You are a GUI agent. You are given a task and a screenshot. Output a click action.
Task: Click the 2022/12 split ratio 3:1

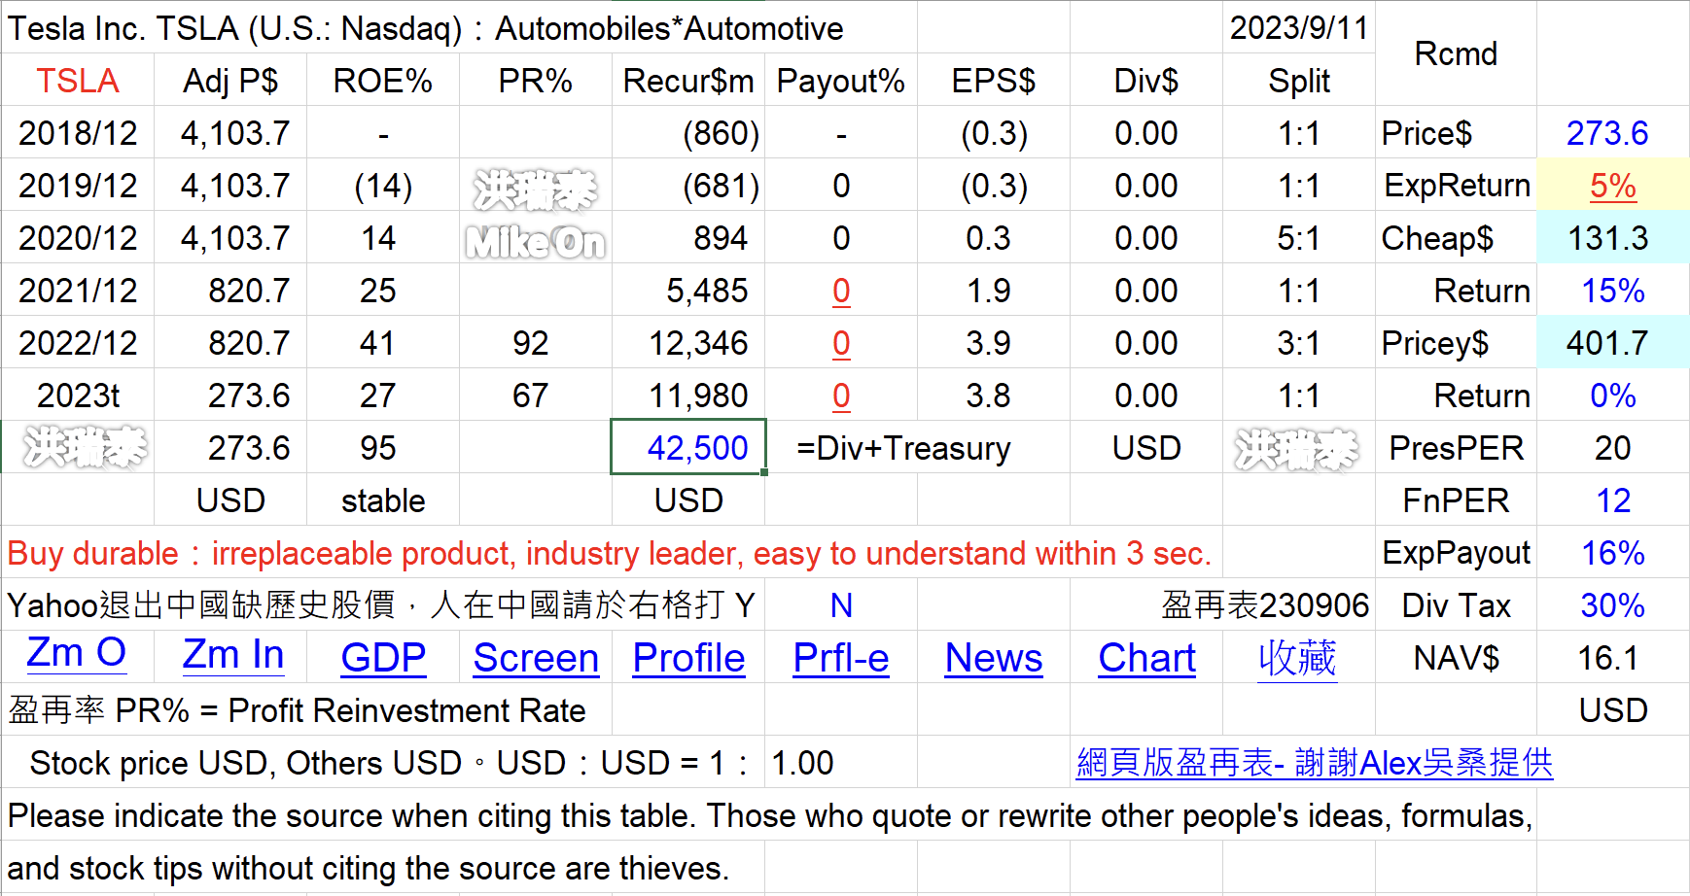point(1299,343)
